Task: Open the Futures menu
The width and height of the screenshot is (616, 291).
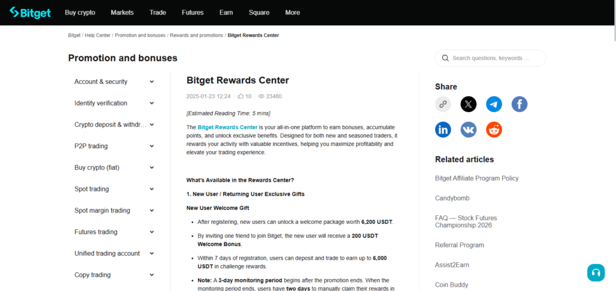Action: [x=192, y=13]
